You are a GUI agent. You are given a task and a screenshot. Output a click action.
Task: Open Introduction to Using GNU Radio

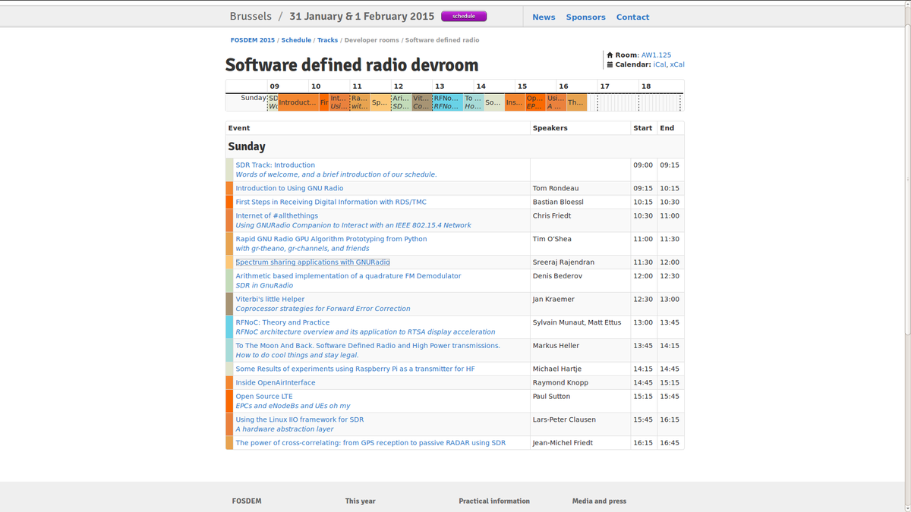click(289, 188)
